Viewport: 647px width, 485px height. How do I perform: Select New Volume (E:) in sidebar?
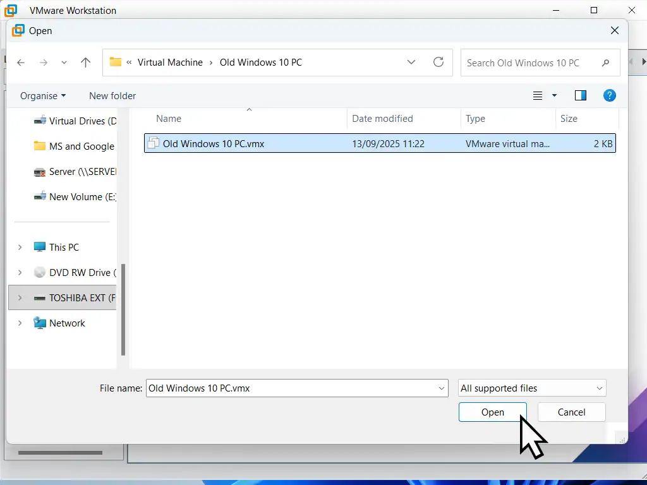point(83,197)
